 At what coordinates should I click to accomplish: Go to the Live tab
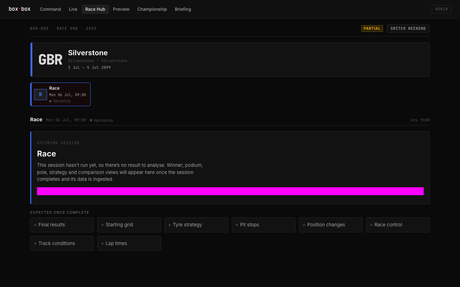pyautogui.click(x=73, y=9)
